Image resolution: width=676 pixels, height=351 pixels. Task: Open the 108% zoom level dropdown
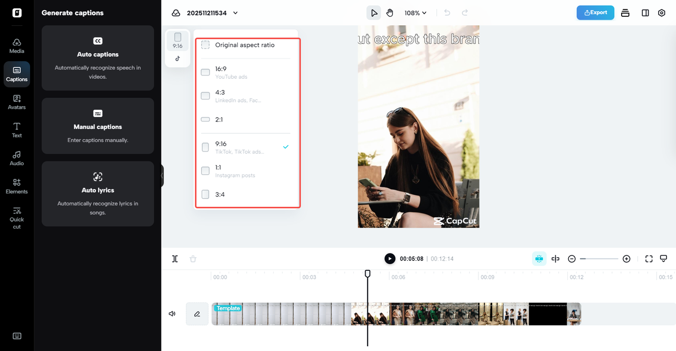[x=415, y=13]
